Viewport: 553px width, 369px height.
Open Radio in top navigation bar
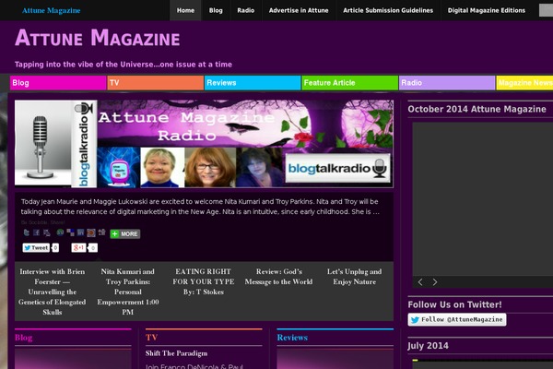(245, 10)
